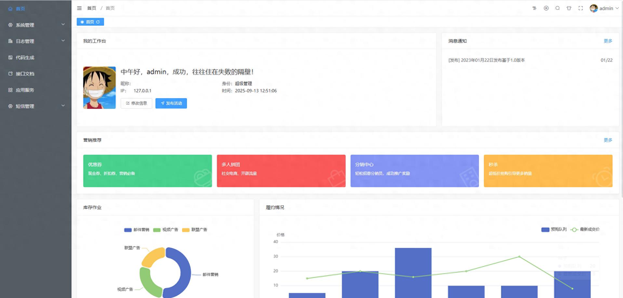Viewport: 623px width, 298px height.
Task: Open the font size setting icon
Action: point(534,8)
